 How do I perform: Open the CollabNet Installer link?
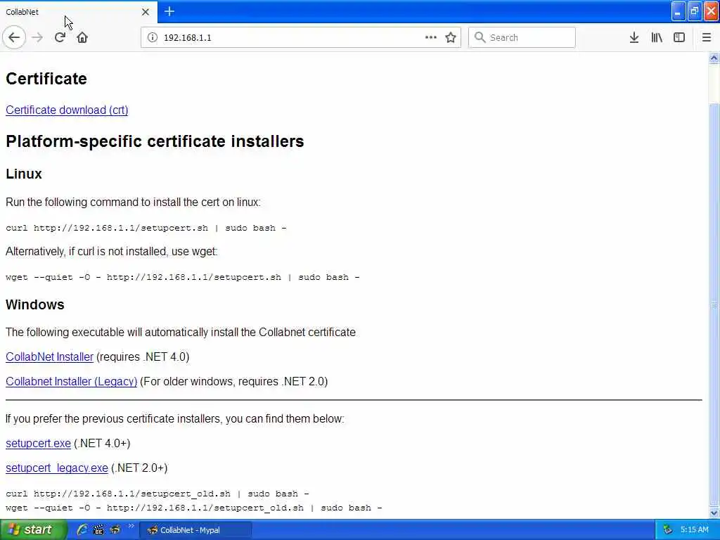pos(50,356)
